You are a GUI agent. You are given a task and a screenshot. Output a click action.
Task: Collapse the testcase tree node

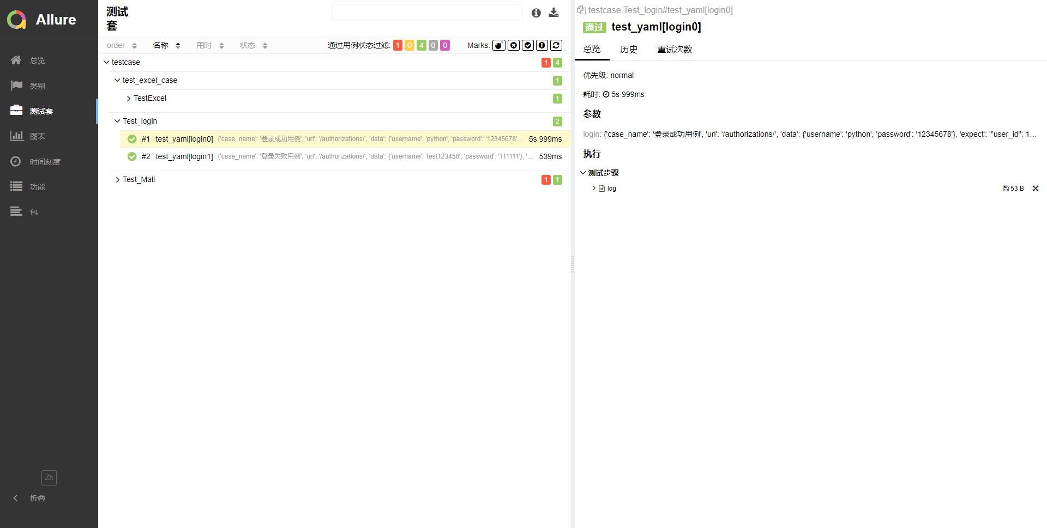[x=106, y=62]
